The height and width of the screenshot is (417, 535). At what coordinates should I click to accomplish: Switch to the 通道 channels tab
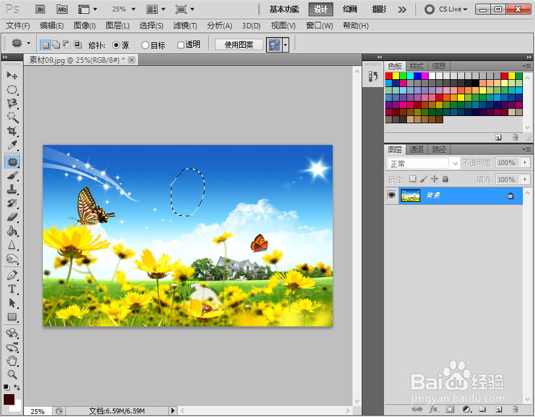[417, 149]
